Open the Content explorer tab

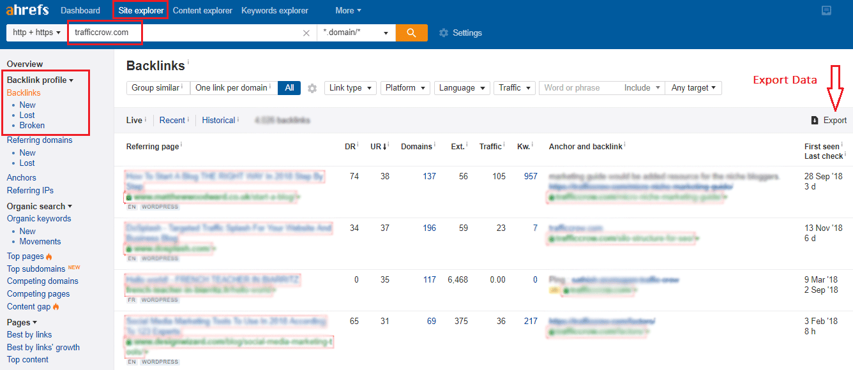pos(202,10)
